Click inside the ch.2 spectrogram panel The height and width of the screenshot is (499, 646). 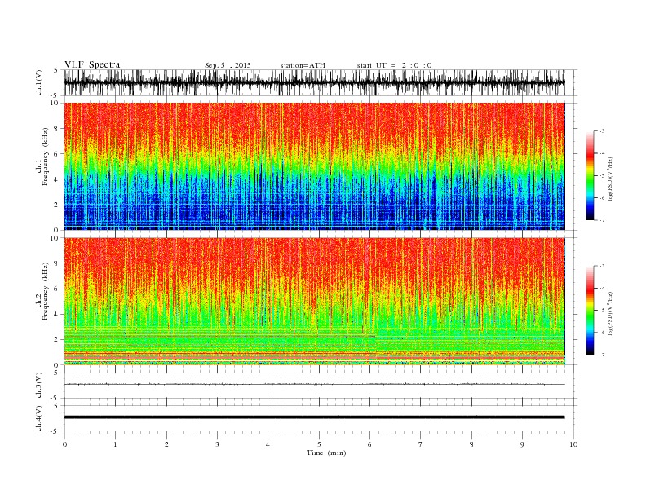tap(314, 302)
